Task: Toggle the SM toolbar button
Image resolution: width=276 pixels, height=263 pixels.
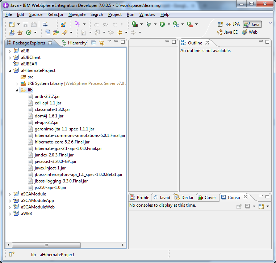Action: (106, 25)
